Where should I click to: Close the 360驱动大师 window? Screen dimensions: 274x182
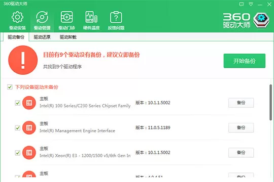[x=269, y=4]
